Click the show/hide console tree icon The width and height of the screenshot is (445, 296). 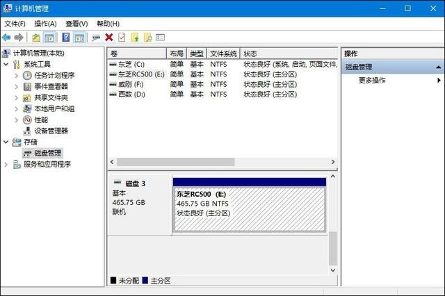(49, 38)
